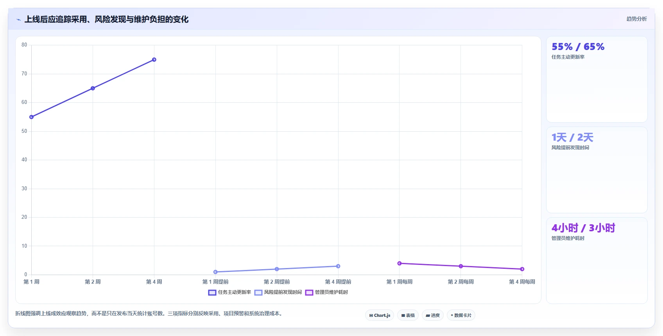Viewport: 663px width, 336px height.
Task: Toggle the 管理员维护耗时 legend entry
Action: click(326, 292)
